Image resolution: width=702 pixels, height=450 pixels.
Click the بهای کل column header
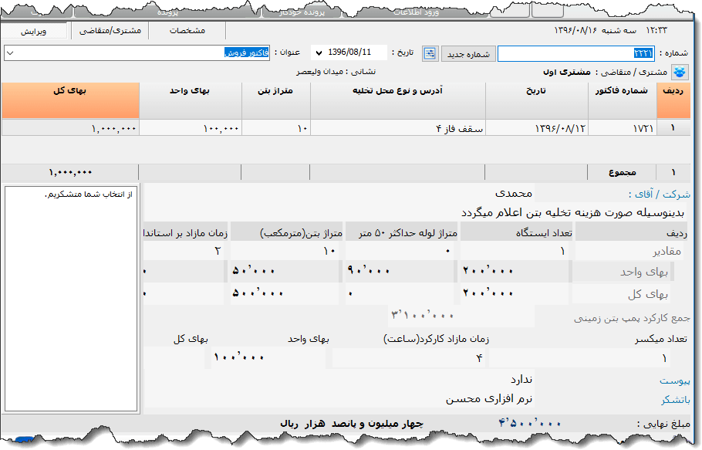(x=69, y=100)
